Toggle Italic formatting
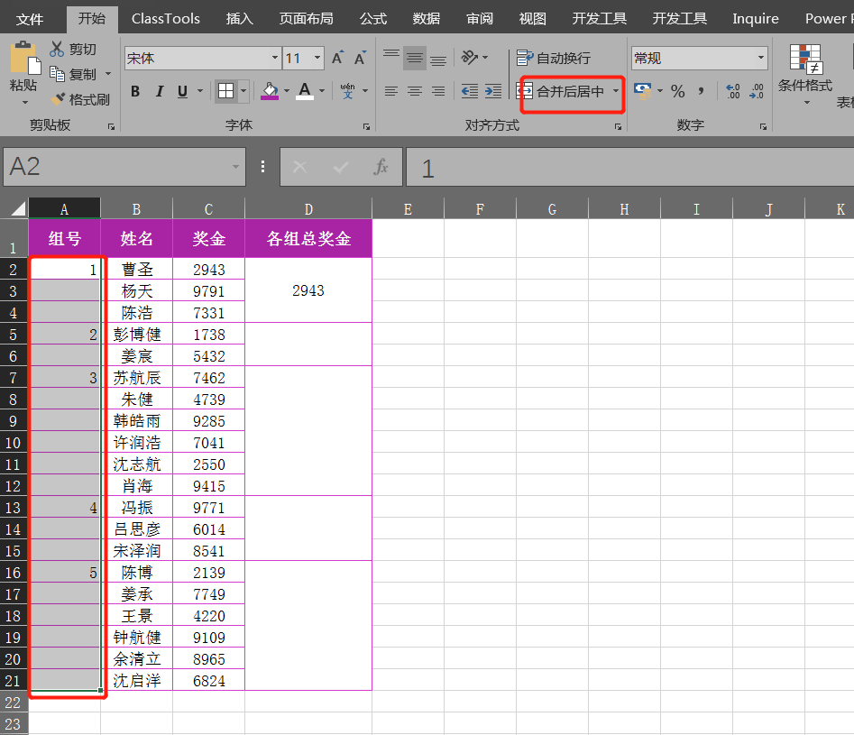 [159, 91]
